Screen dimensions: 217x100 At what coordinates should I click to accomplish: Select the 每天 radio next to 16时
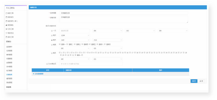point(52,40)
